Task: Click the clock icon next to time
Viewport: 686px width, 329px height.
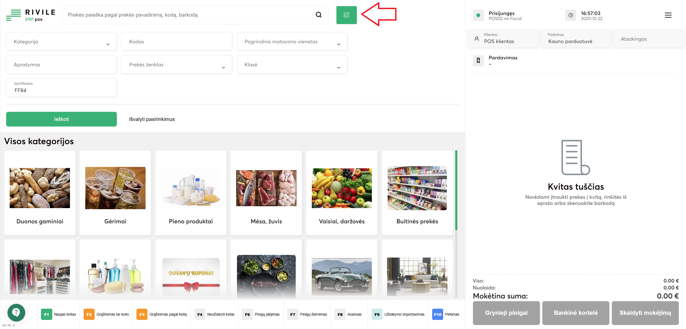Action: pos(570,15)
